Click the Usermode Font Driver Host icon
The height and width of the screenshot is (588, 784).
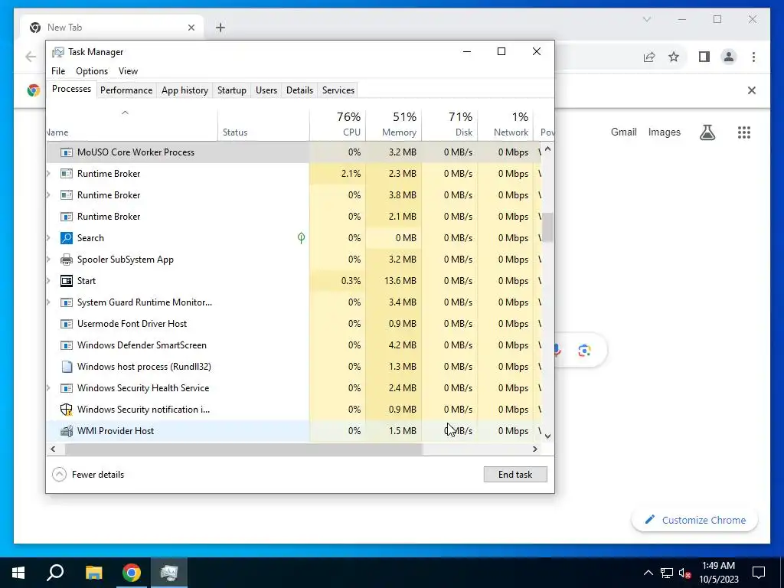tap(66, 324)
